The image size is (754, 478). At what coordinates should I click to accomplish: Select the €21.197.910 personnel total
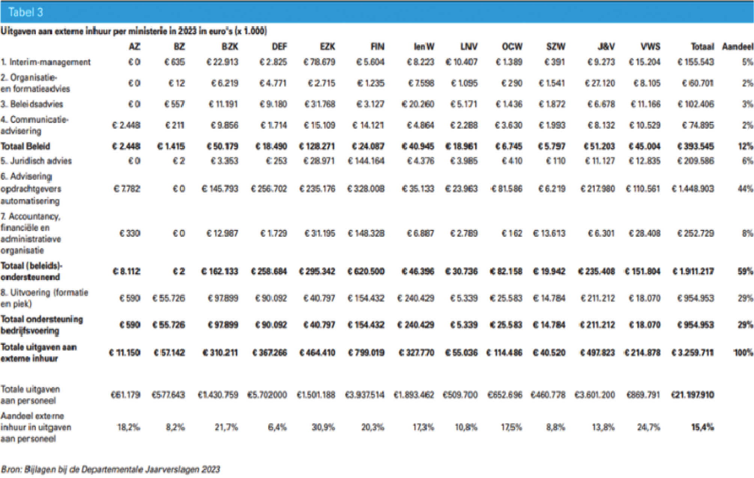tap(693, 395)
